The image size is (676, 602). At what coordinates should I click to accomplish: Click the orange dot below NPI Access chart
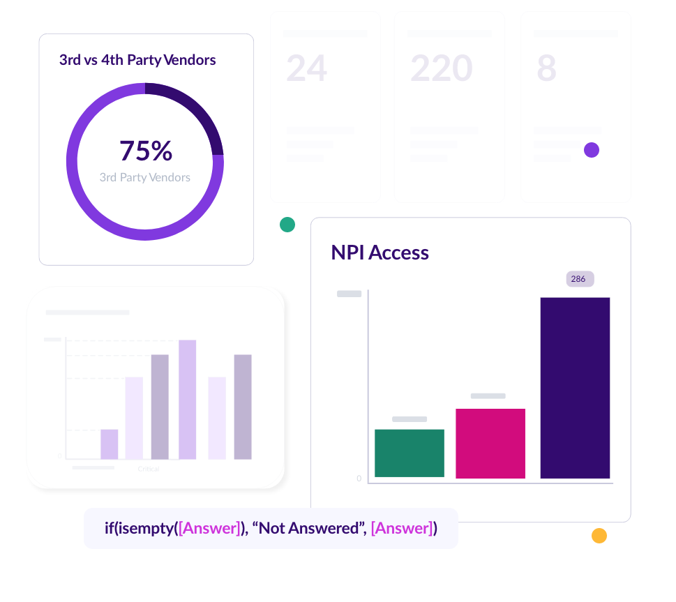599,536
